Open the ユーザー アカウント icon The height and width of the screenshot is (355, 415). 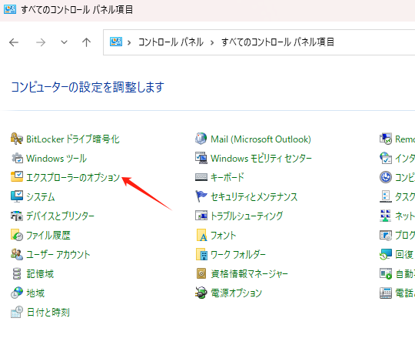[x=17, y=254]
